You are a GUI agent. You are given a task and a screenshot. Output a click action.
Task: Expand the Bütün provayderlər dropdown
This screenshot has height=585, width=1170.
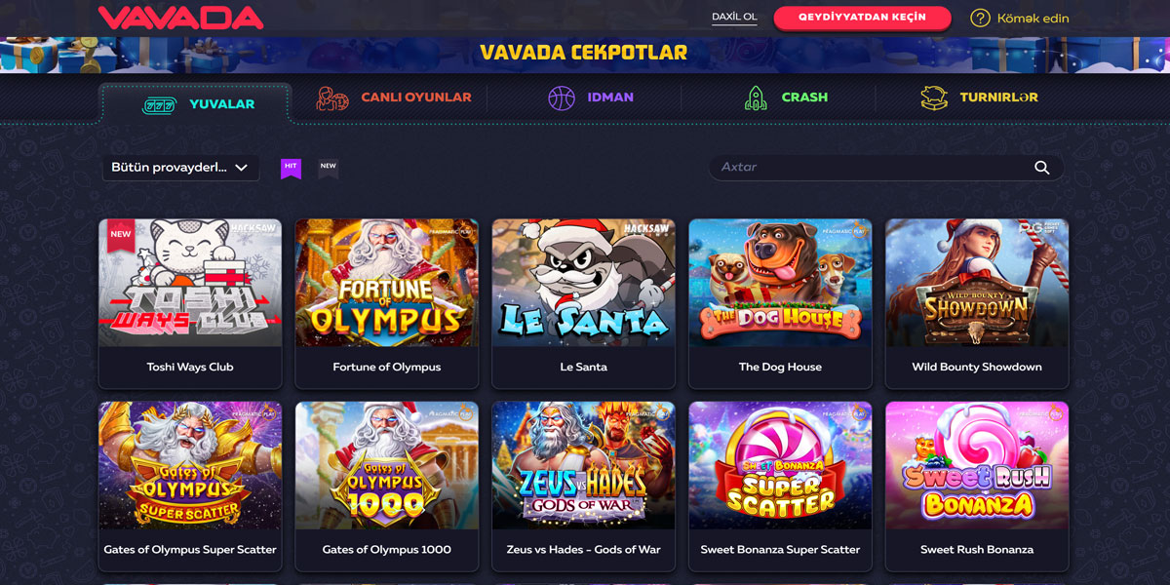[180, 168]
